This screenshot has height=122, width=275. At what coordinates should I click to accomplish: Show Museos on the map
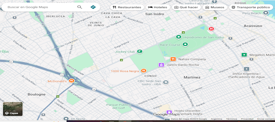215,7
